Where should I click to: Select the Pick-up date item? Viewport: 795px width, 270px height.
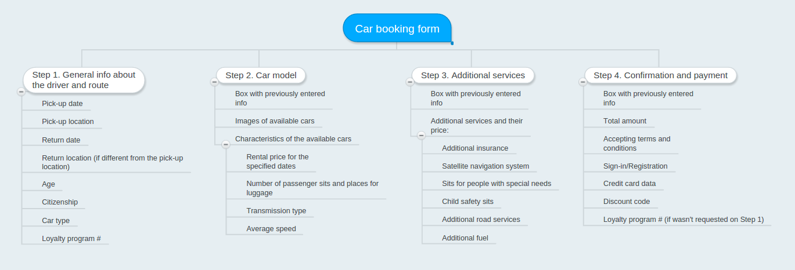click(62, 104)
